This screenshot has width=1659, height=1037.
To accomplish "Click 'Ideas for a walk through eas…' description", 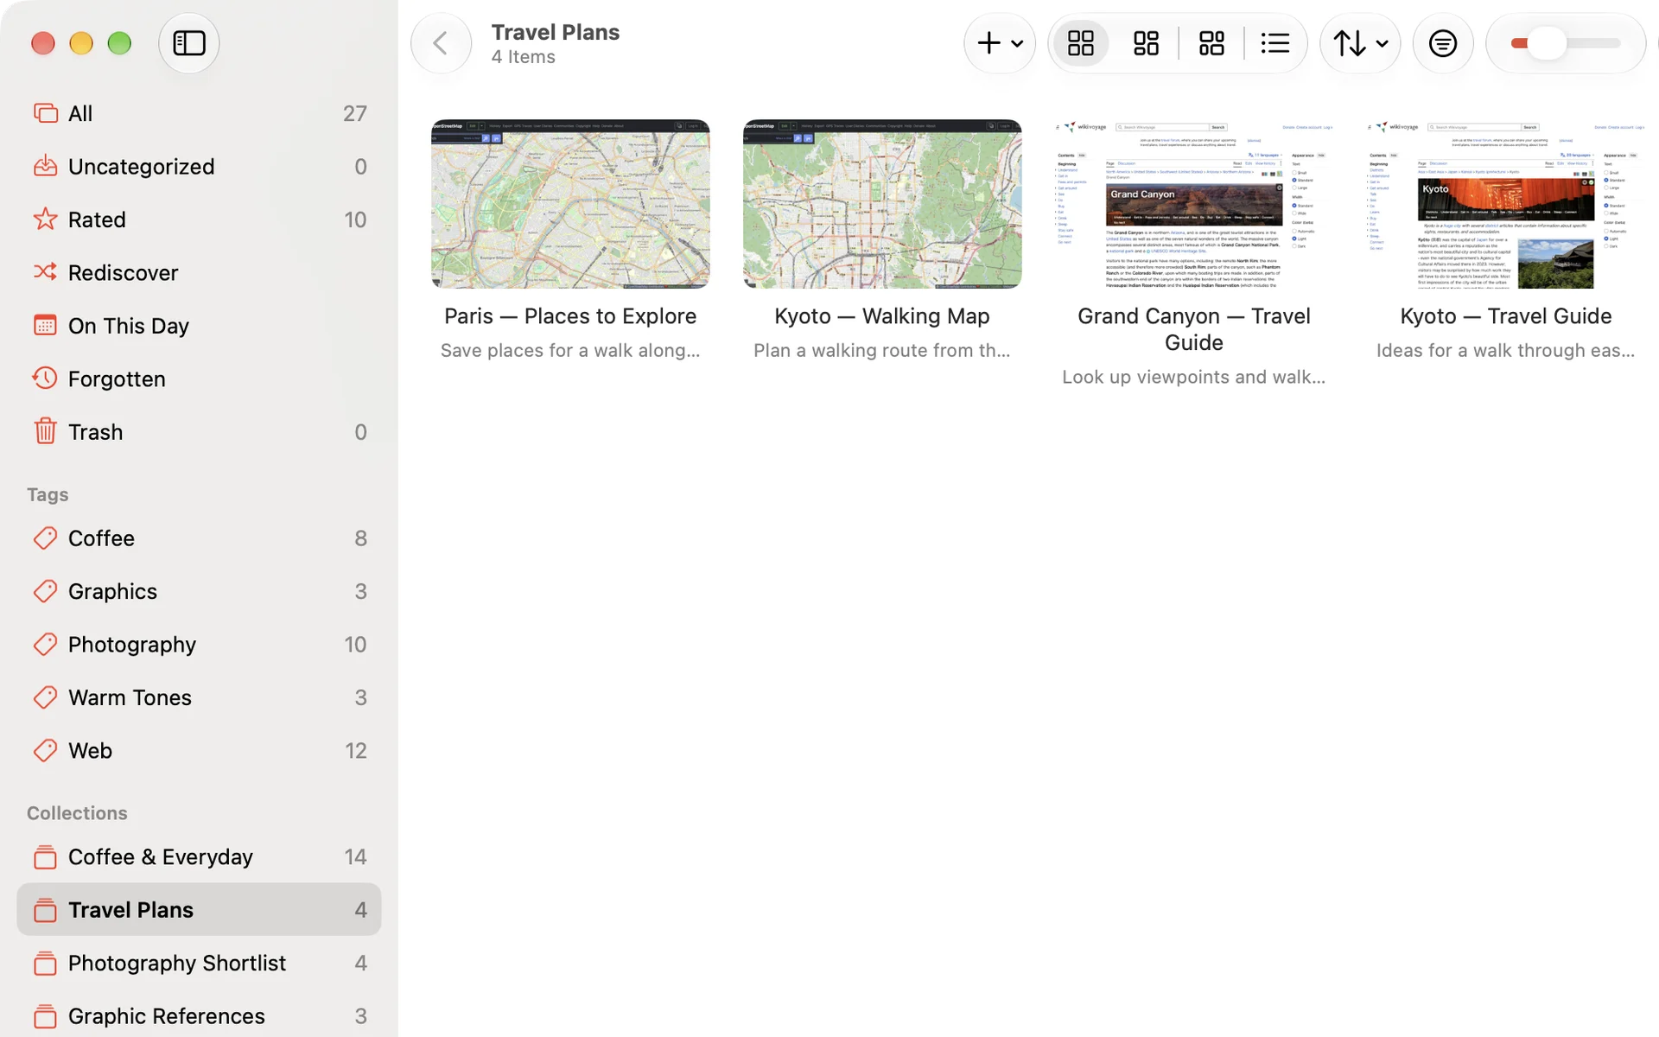I will click(1506, 350).
